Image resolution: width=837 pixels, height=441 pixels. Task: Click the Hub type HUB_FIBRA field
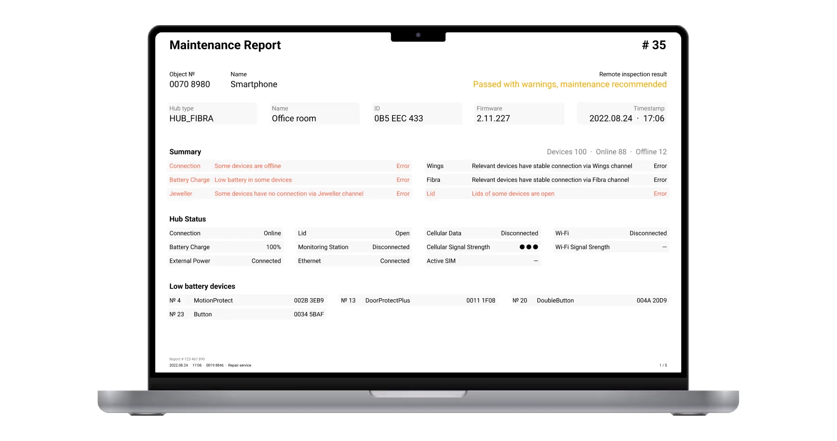point(212,114)
